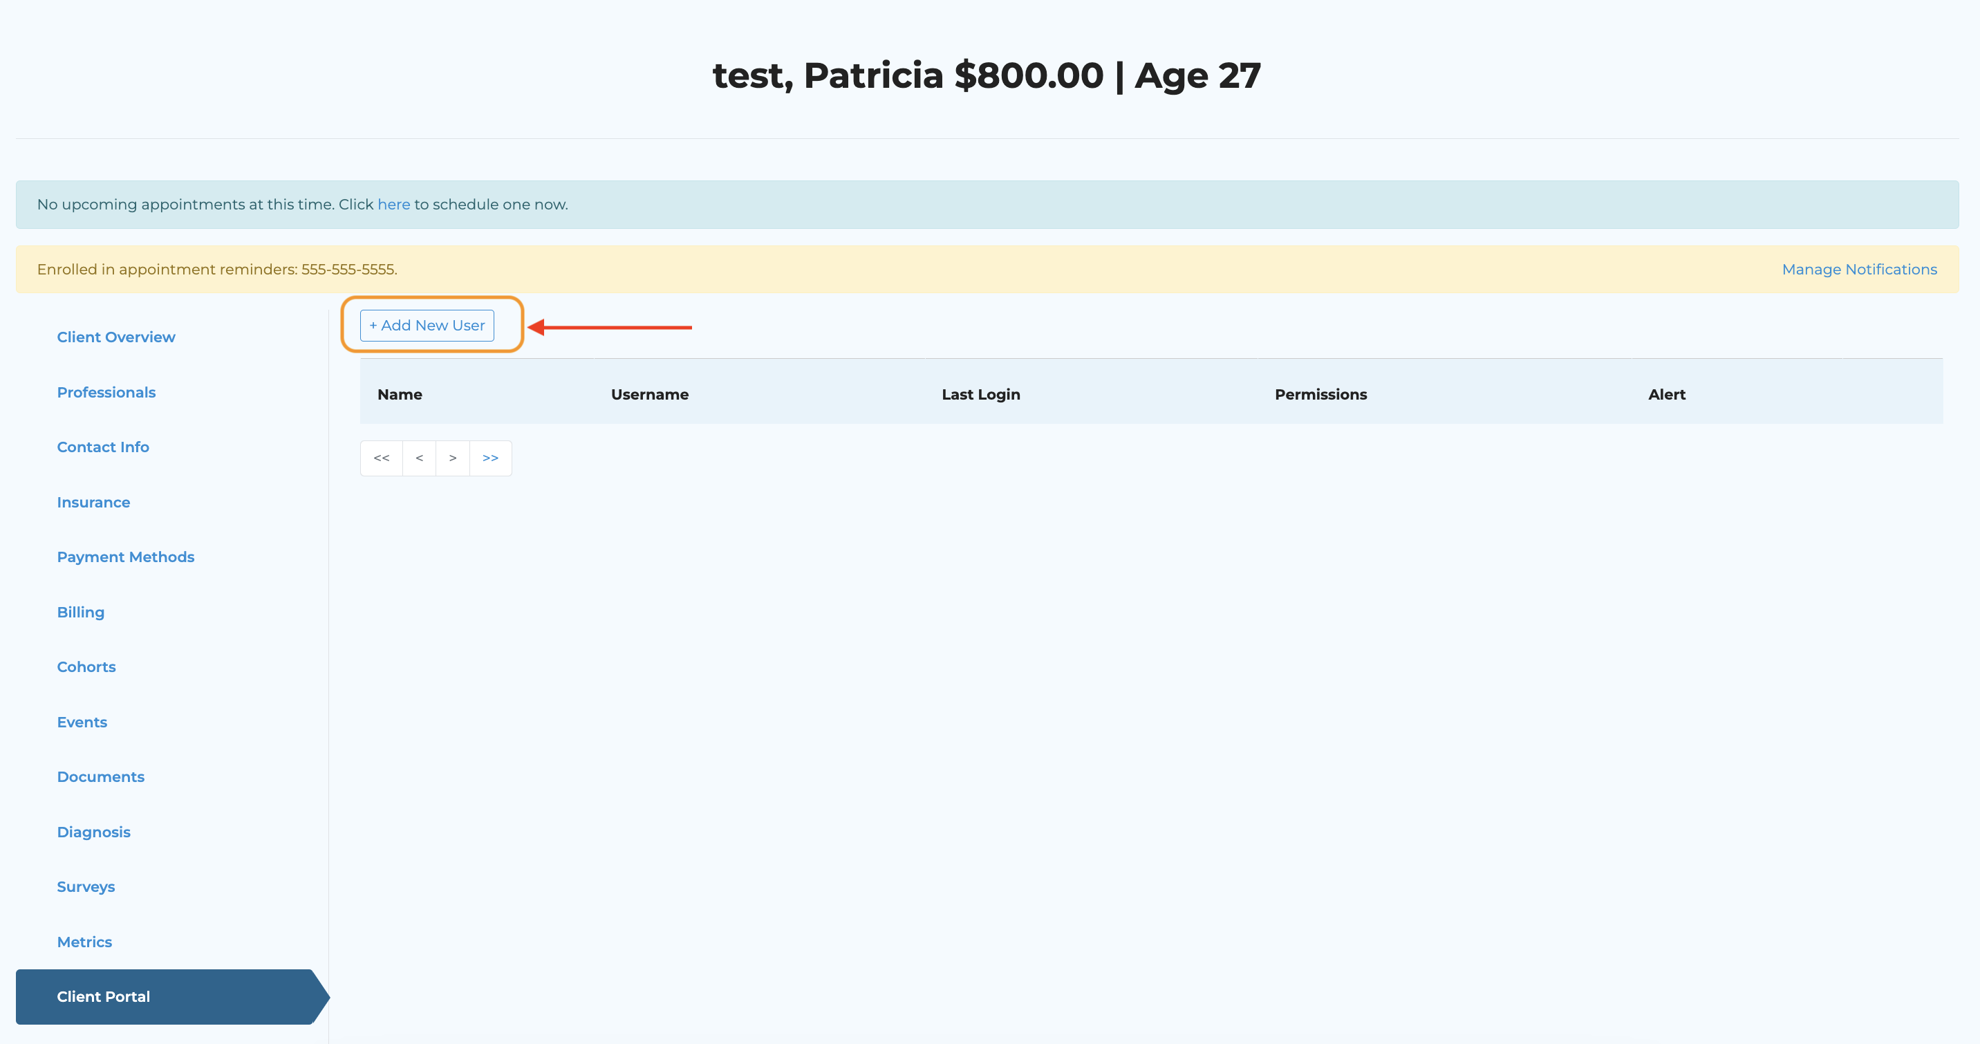Select the Metrics sidebar item
This screenshot has height=1044, width=1980.
point(84,942)
